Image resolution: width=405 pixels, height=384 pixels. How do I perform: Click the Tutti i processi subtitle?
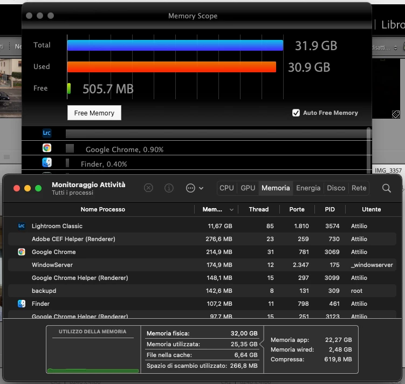[x=73, y=193]
